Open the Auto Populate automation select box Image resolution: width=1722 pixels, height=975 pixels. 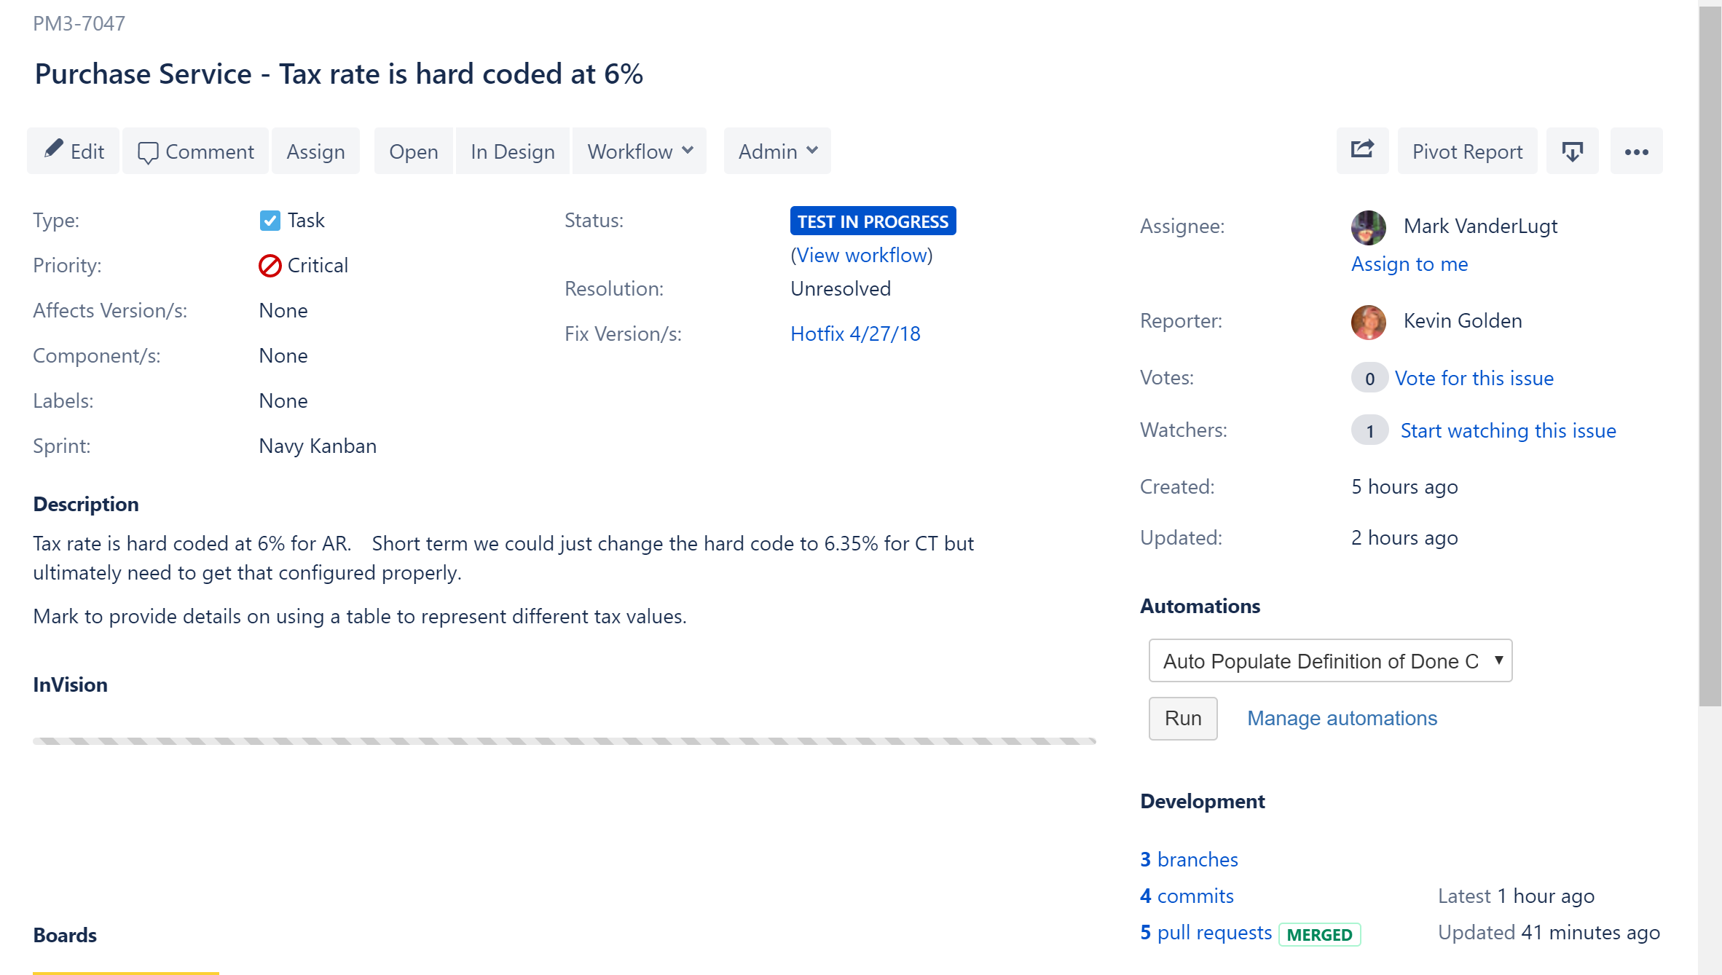pyautogui.click(x=1330, y=660)
